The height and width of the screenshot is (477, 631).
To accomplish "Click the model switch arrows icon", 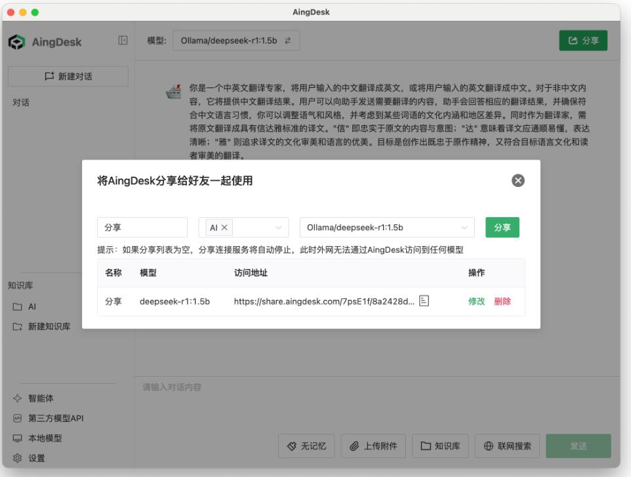I will (287, 41).
